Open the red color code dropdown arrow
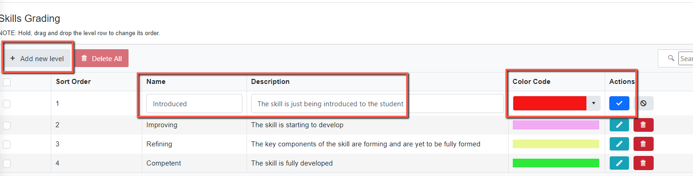The height and width of the screenshot is (176, 693). click(593, 104)
